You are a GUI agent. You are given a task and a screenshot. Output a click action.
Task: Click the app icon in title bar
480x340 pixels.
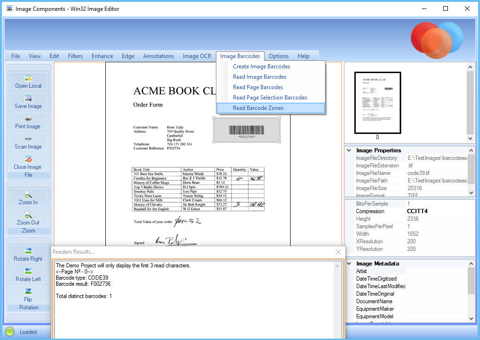(x=9, y=8)
